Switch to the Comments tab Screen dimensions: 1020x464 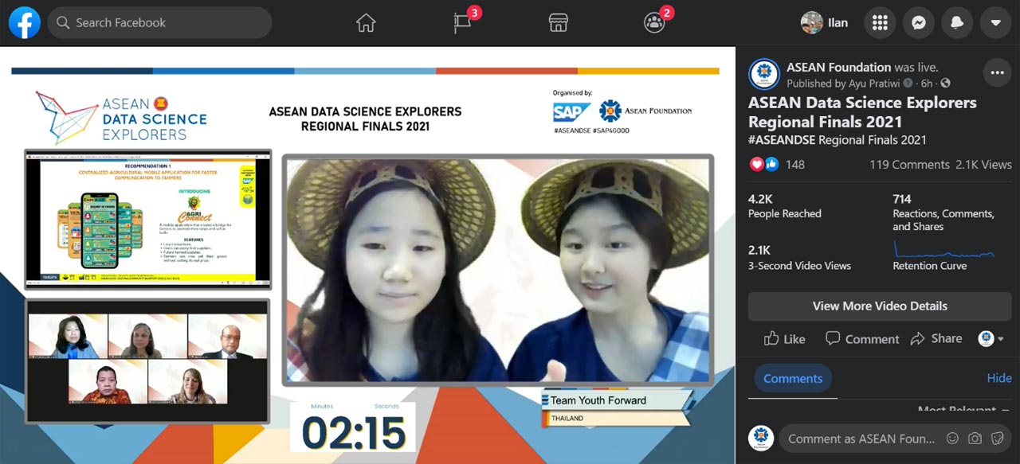(792, 379)
